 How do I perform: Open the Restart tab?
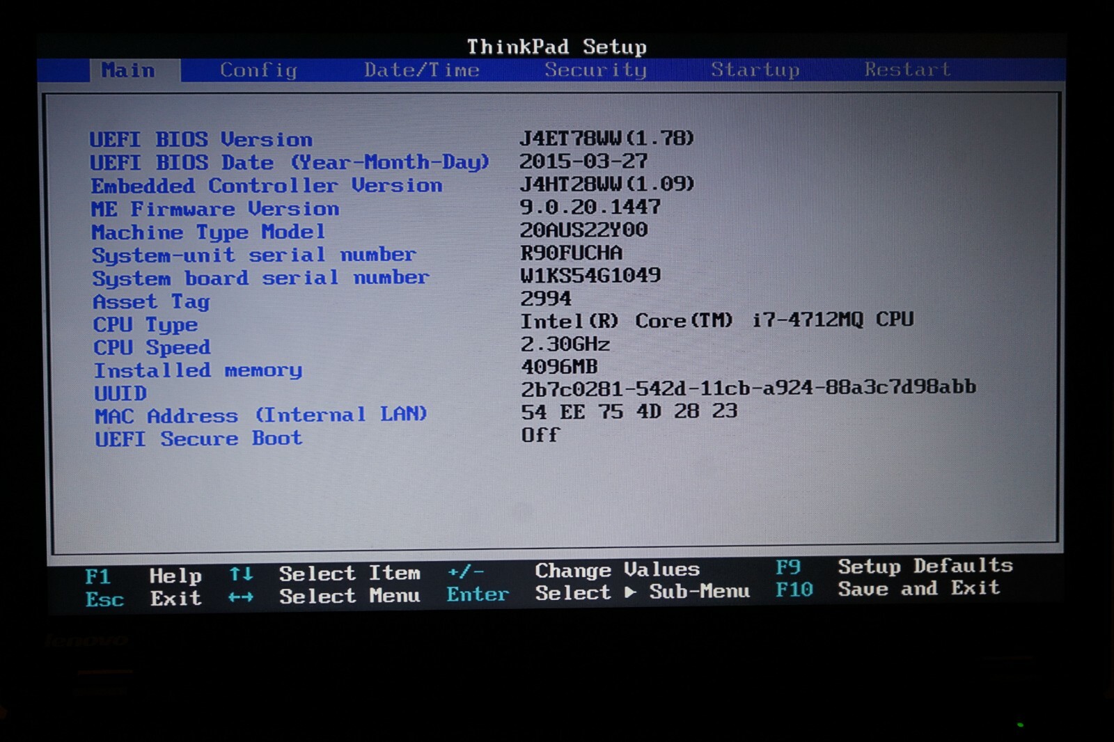(908, 69)
